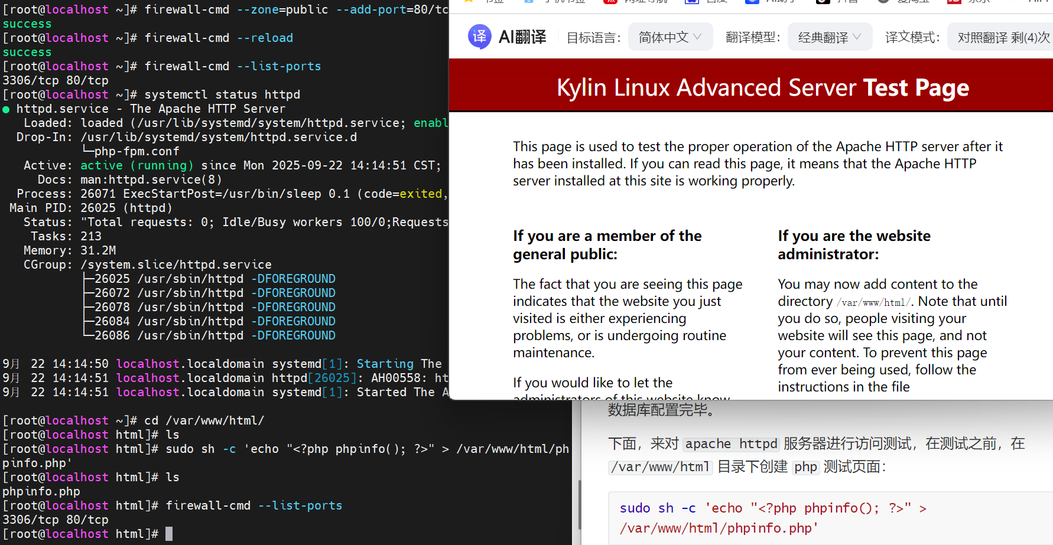1053x545 pixels.
Task: Click the 'phpinfo.php' file name in the ls output
Action: click(41, 491)
